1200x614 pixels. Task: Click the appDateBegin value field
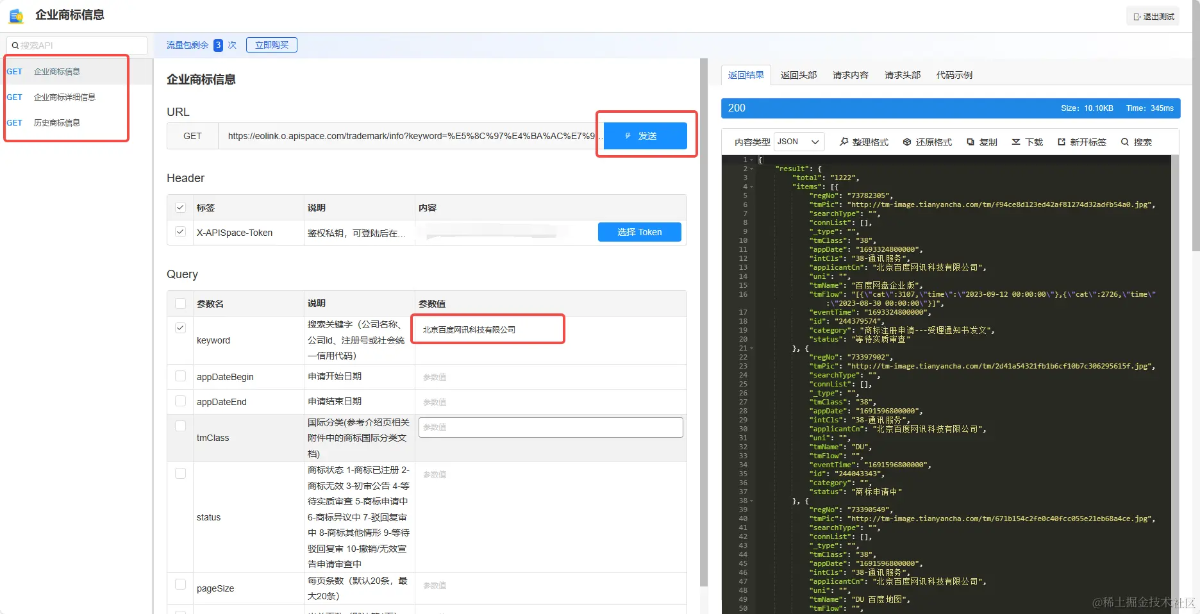pos(551,377)
